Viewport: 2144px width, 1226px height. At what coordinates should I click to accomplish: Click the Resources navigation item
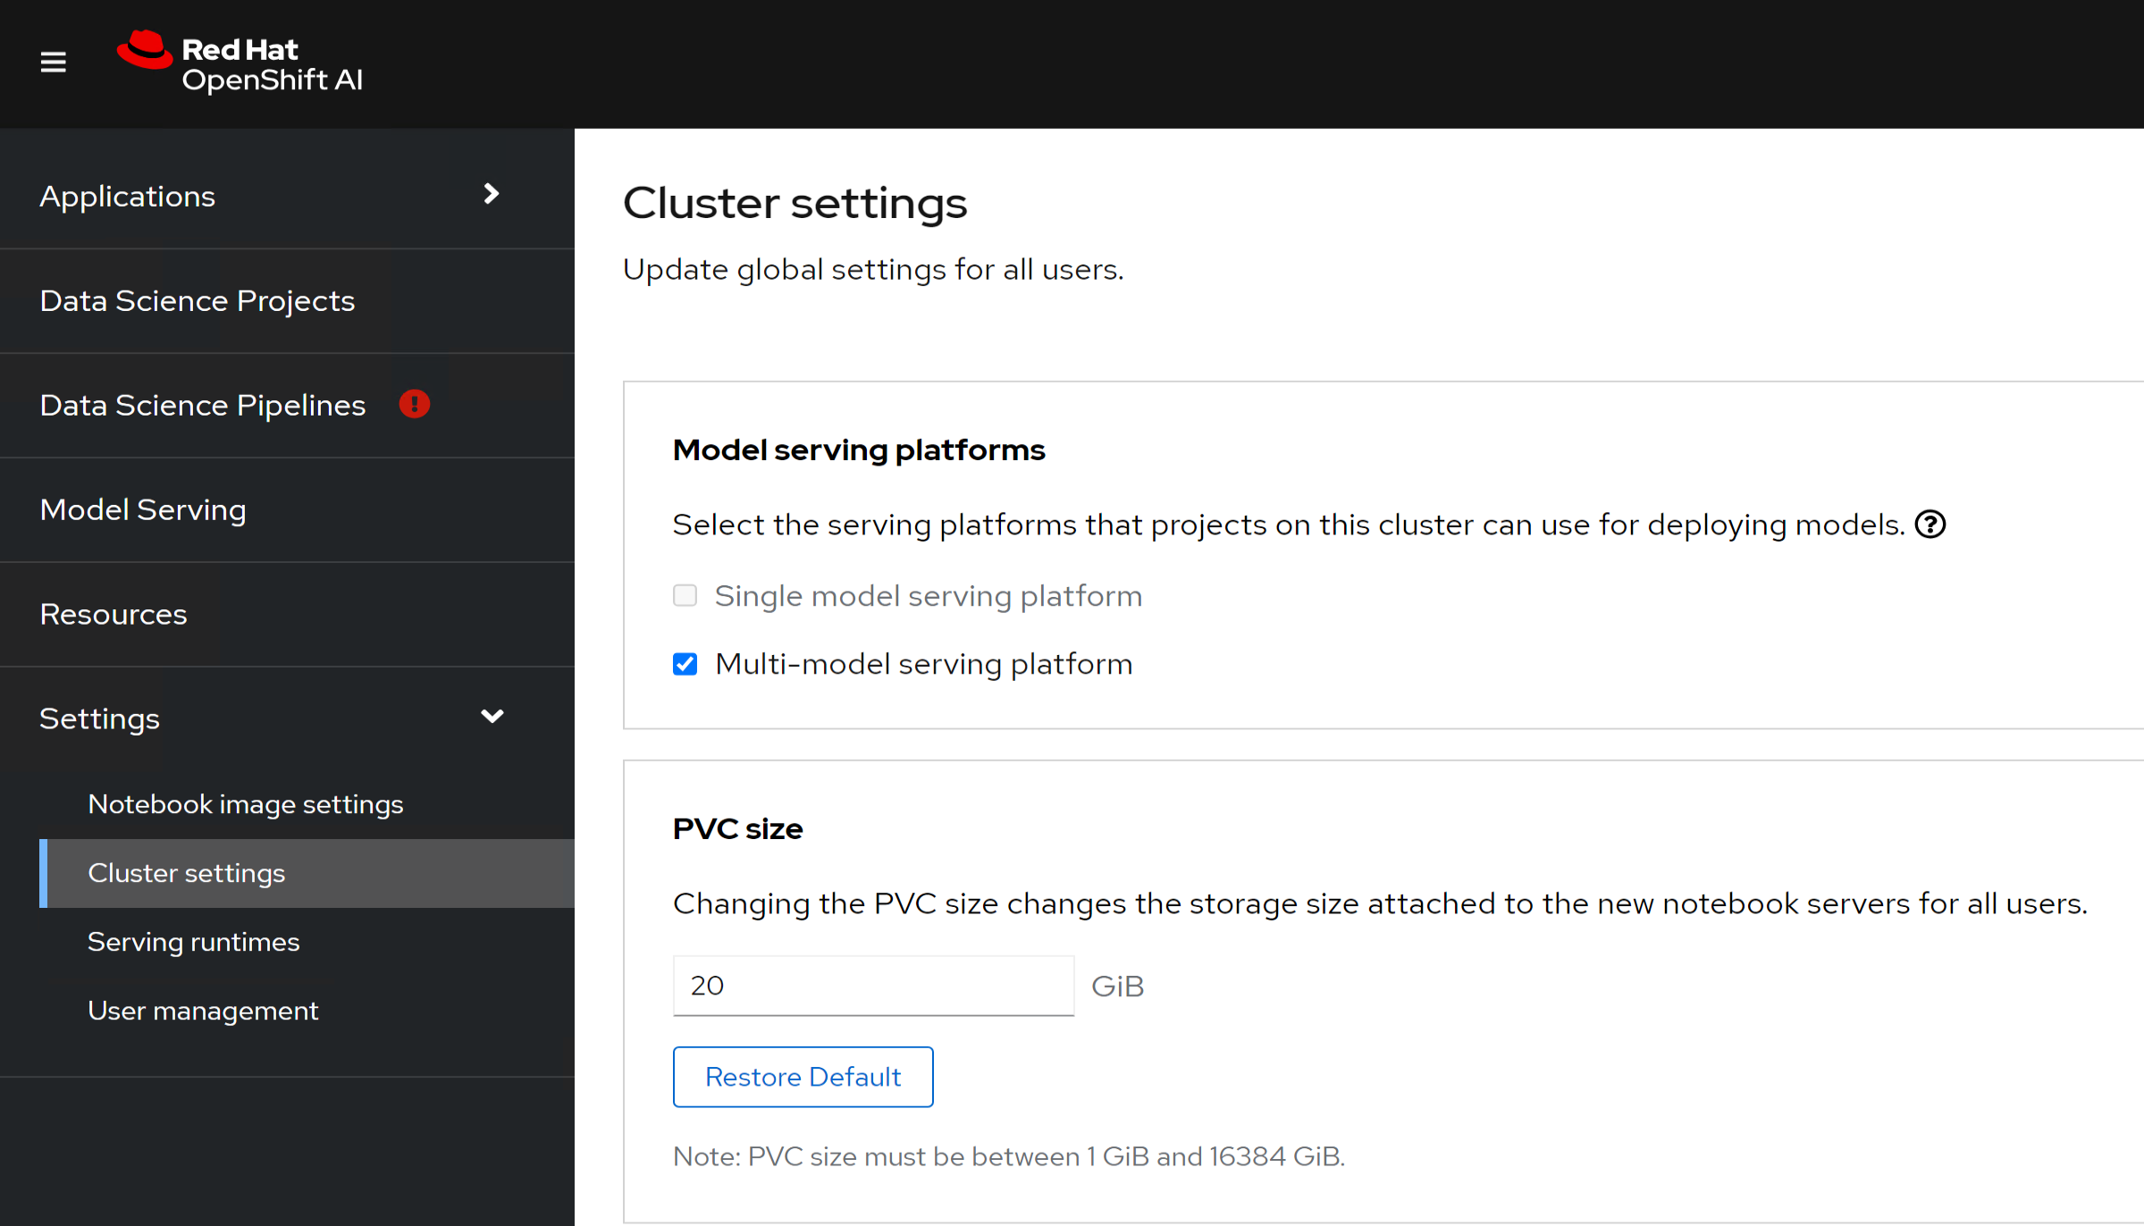pyautogui.click(x=114, y=614)
